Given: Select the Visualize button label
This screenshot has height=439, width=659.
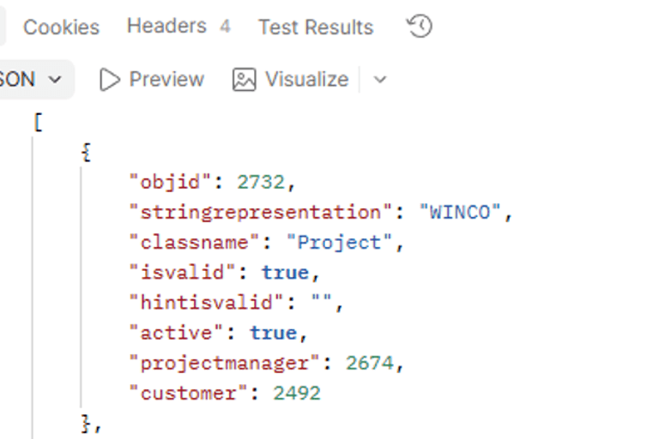Looking at the screenshot, I should point(307,79).
